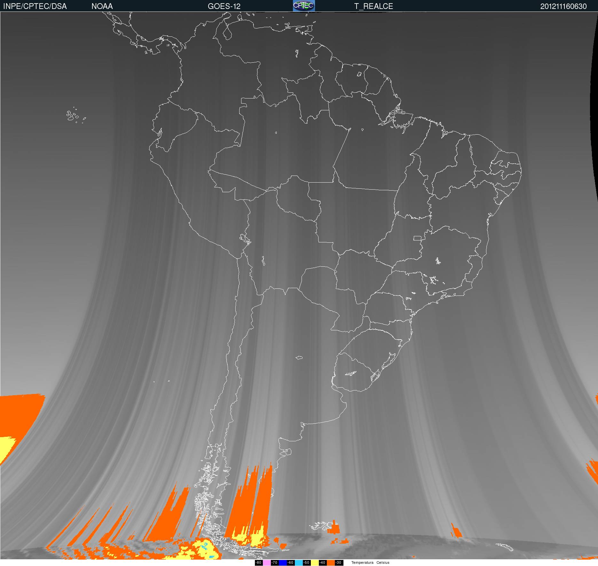
Task: Select the light blue legend color swatch
Action: [x=299, y=563]
